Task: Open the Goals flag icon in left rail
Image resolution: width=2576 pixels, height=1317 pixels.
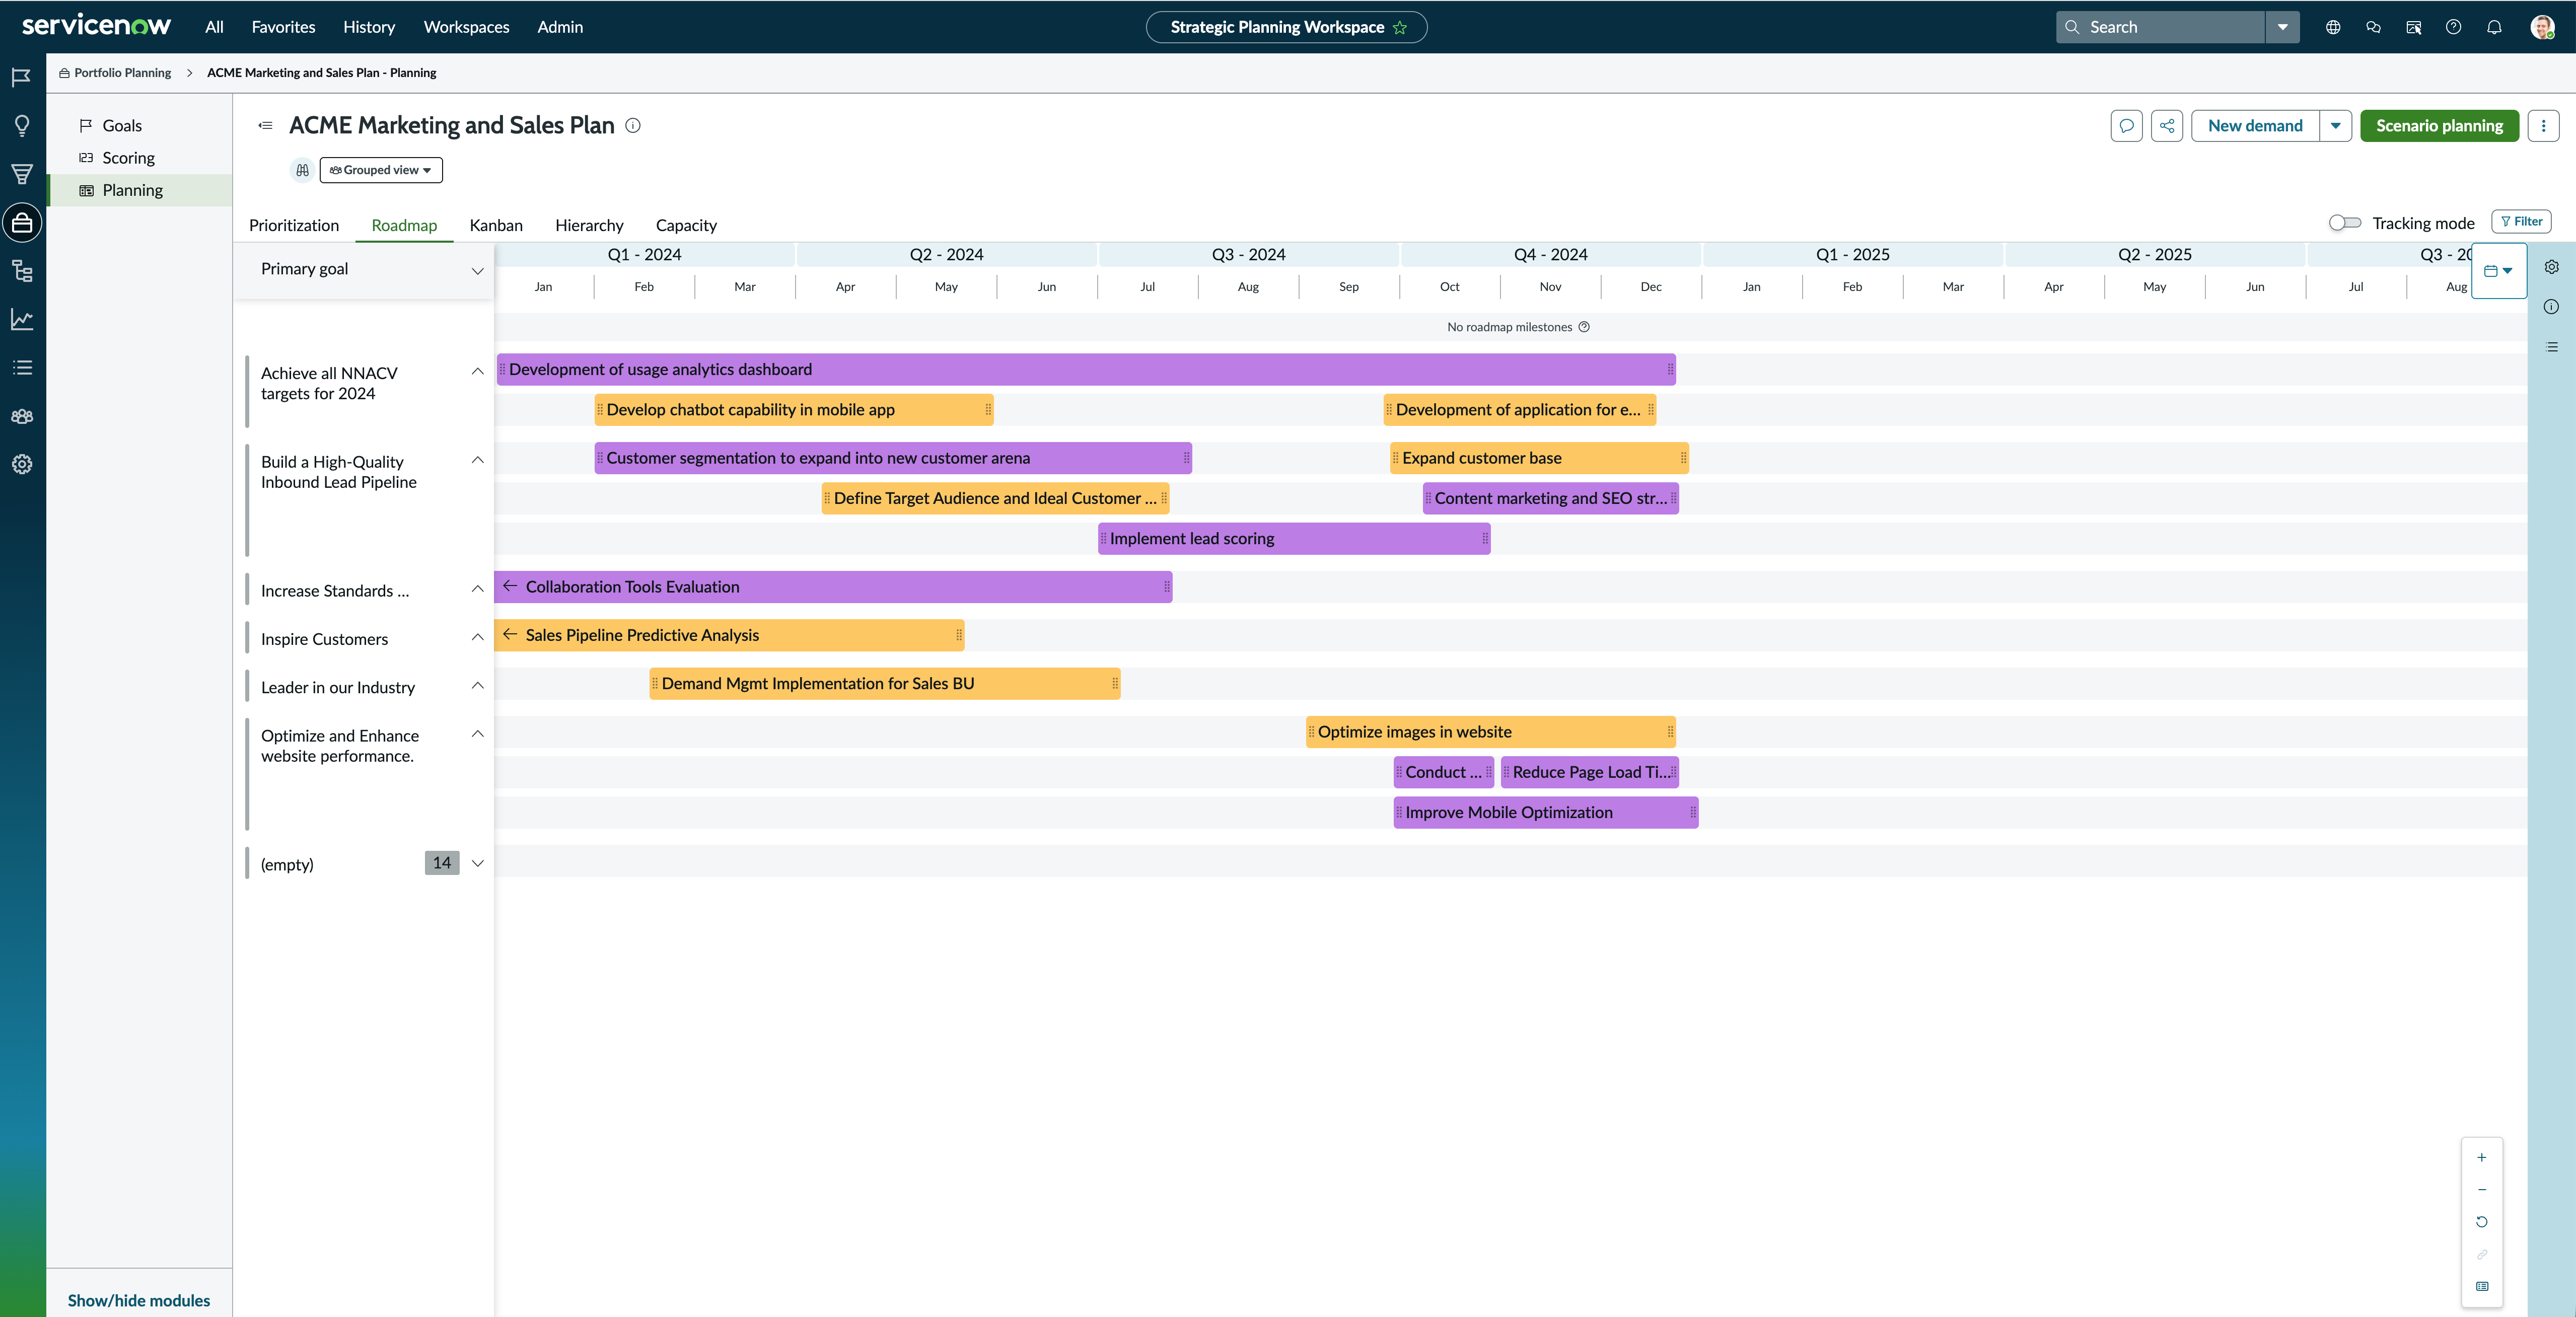Action: (x=22, y=77)
